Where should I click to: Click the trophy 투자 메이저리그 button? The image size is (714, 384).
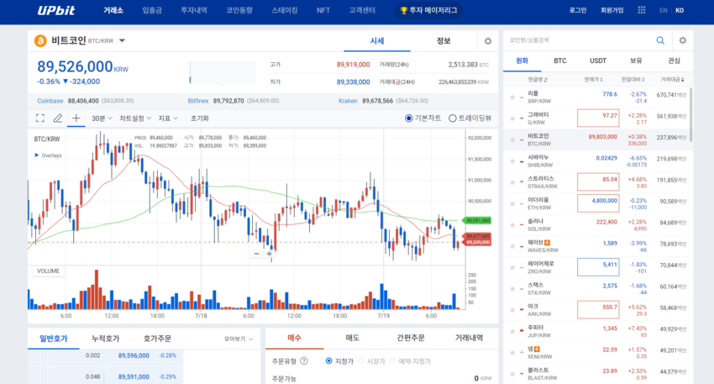pos(428,10)
